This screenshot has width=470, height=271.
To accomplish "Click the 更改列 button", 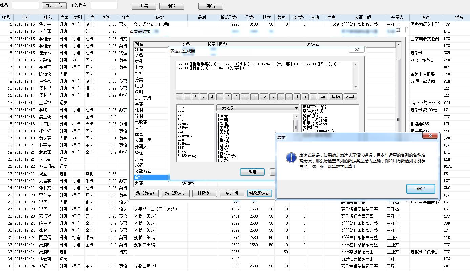I will [x=232, y=193].
